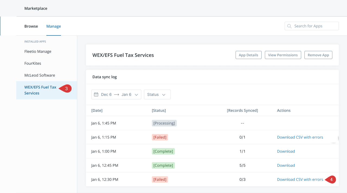Click the [Records Synced] column header
Image resolution: width=347 pixels, height=193 pixels.
[x=242, y=110]
